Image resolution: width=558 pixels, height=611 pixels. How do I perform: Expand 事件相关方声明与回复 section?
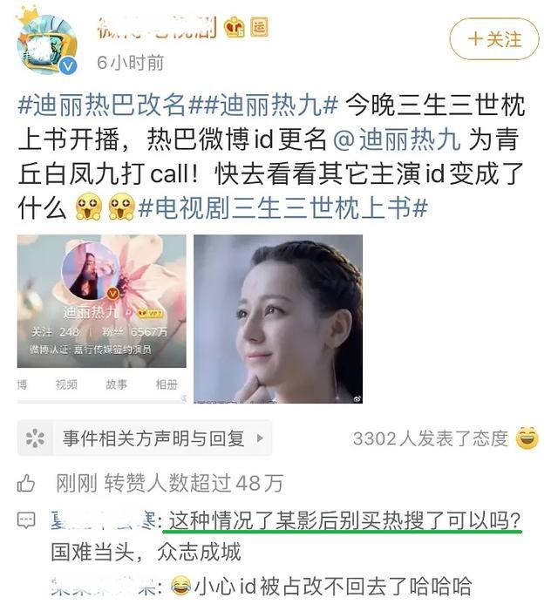[x=145, y=438]
